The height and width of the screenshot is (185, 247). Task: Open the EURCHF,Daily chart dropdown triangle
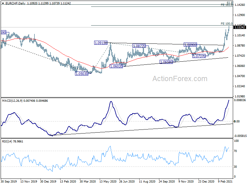click(3, 3)
